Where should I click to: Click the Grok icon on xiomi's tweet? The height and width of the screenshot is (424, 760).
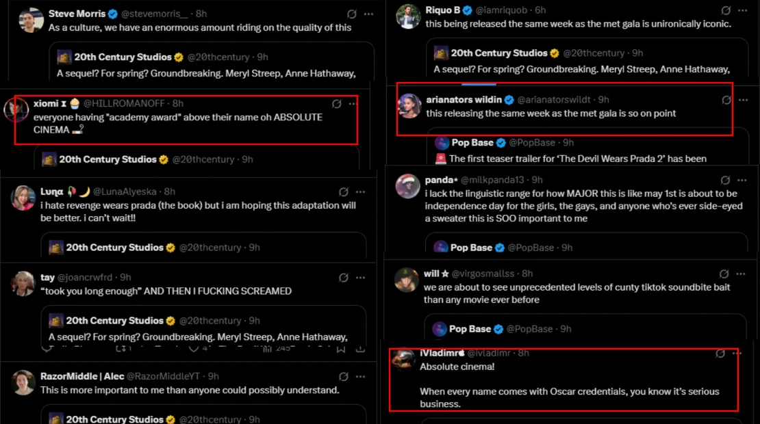[x=336, y=103]
